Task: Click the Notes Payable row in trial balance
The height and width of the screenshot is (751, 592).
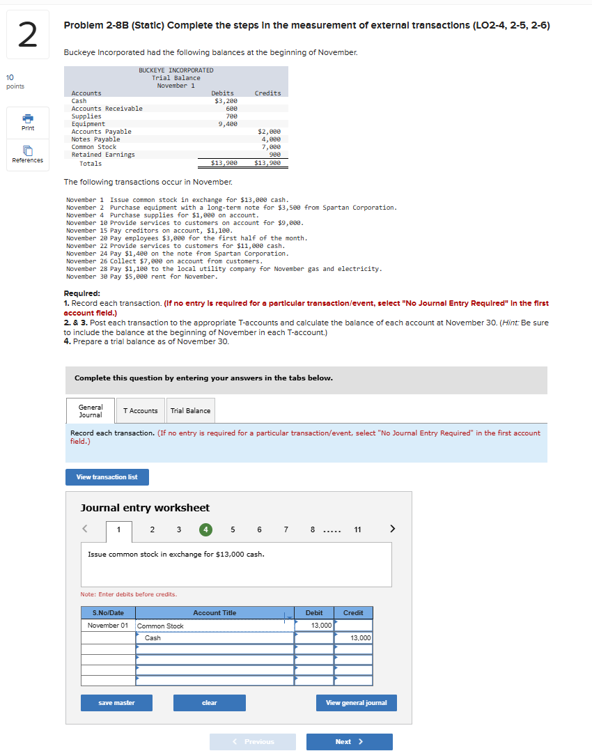Action: click(x=176, y=139)
